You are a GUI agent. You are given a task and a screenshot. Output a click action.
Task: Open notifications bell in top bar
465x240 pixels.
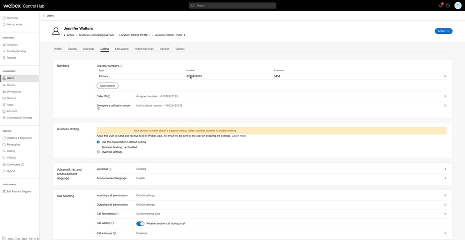tap(441, 5)
